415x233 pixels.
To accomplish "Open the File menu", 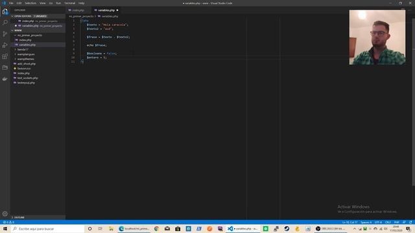I will (11, 3).
